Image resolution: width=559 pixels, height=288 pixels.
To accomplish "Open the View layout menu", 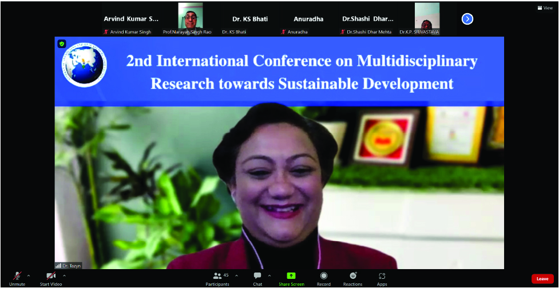I will (x=545, y=8).
